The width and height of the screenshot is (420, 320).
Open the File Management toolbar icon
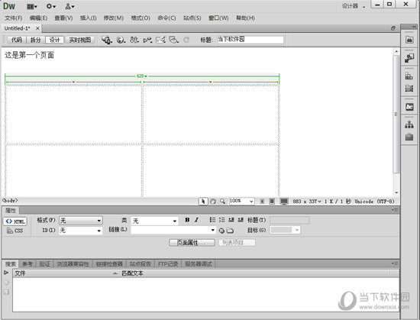[x=134, y=40]
